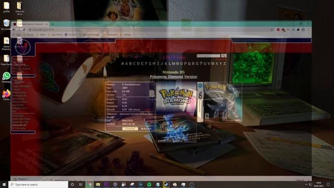This screenshot has height=188, width=334.
Task: Bookmark this page with the star icon
Action: pos(272,30)
